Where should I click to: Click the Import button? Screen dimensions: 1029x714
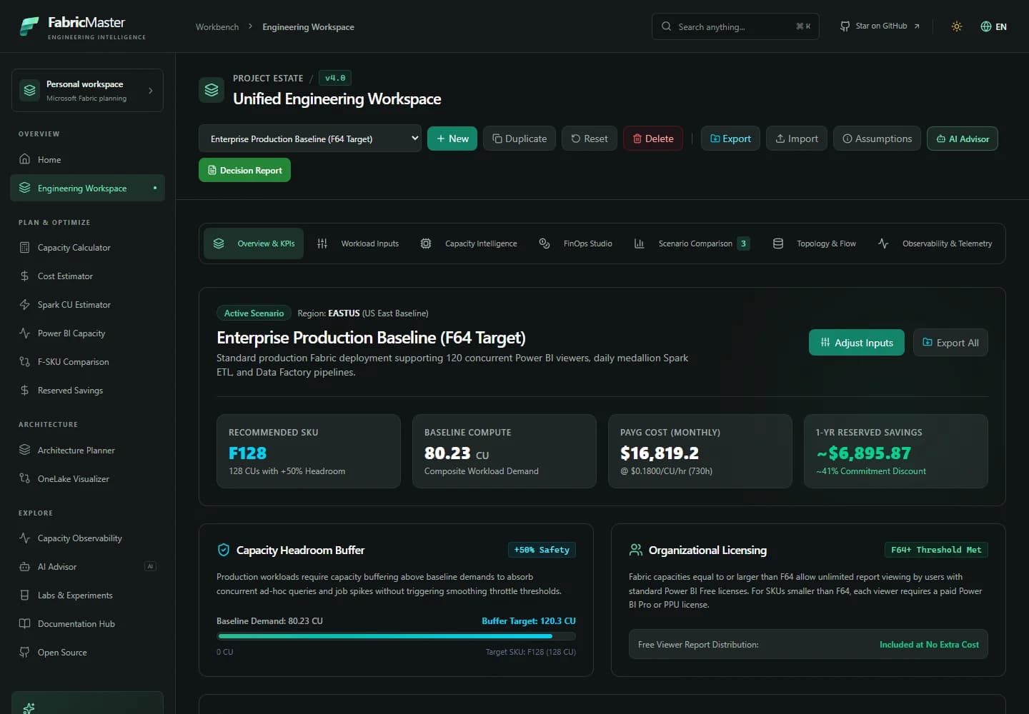(797, 139)
